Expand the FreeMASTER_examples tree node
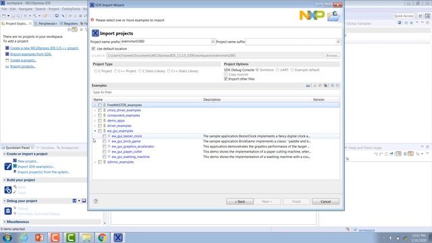Viewport: 432px width, 243px height. [95, 105]
